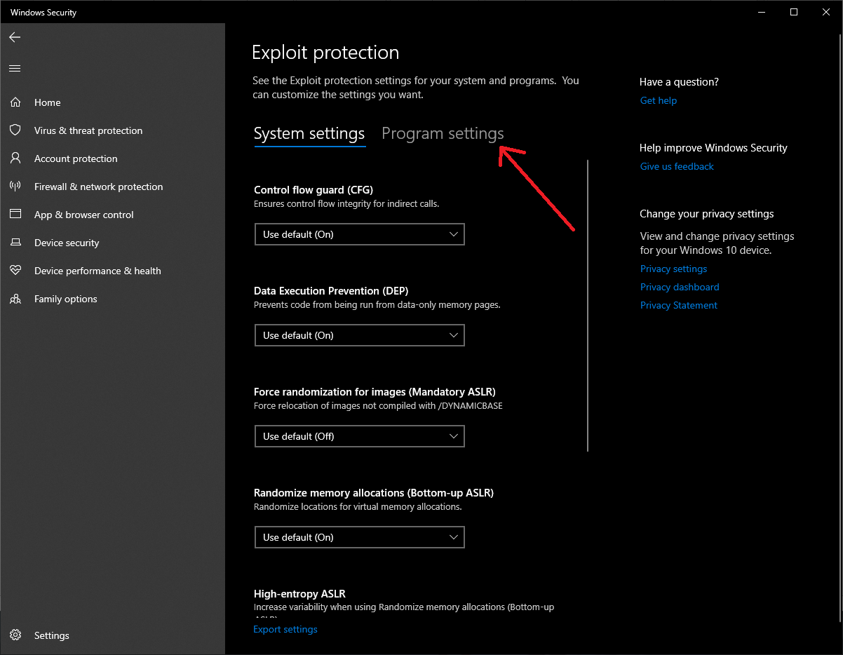Click Device performance & health heart icon

pyautogui.click(x=15, y=271)
